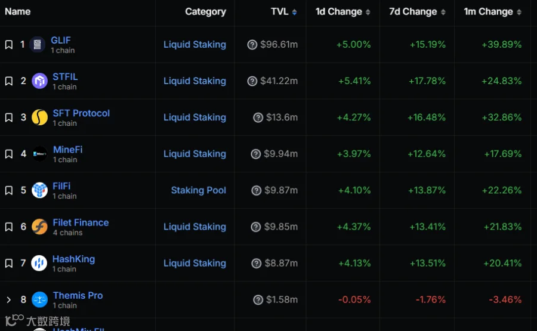
Task: Click the help icon beside GLIF's TVL
Action: pyautogui.click(x=252, y=45)
